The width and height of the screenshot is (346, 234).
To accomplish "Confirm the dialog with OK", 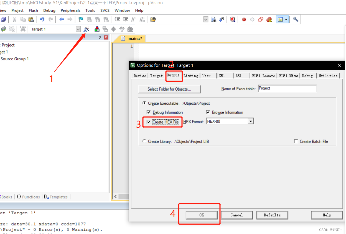I will click(x=202, y=215).
